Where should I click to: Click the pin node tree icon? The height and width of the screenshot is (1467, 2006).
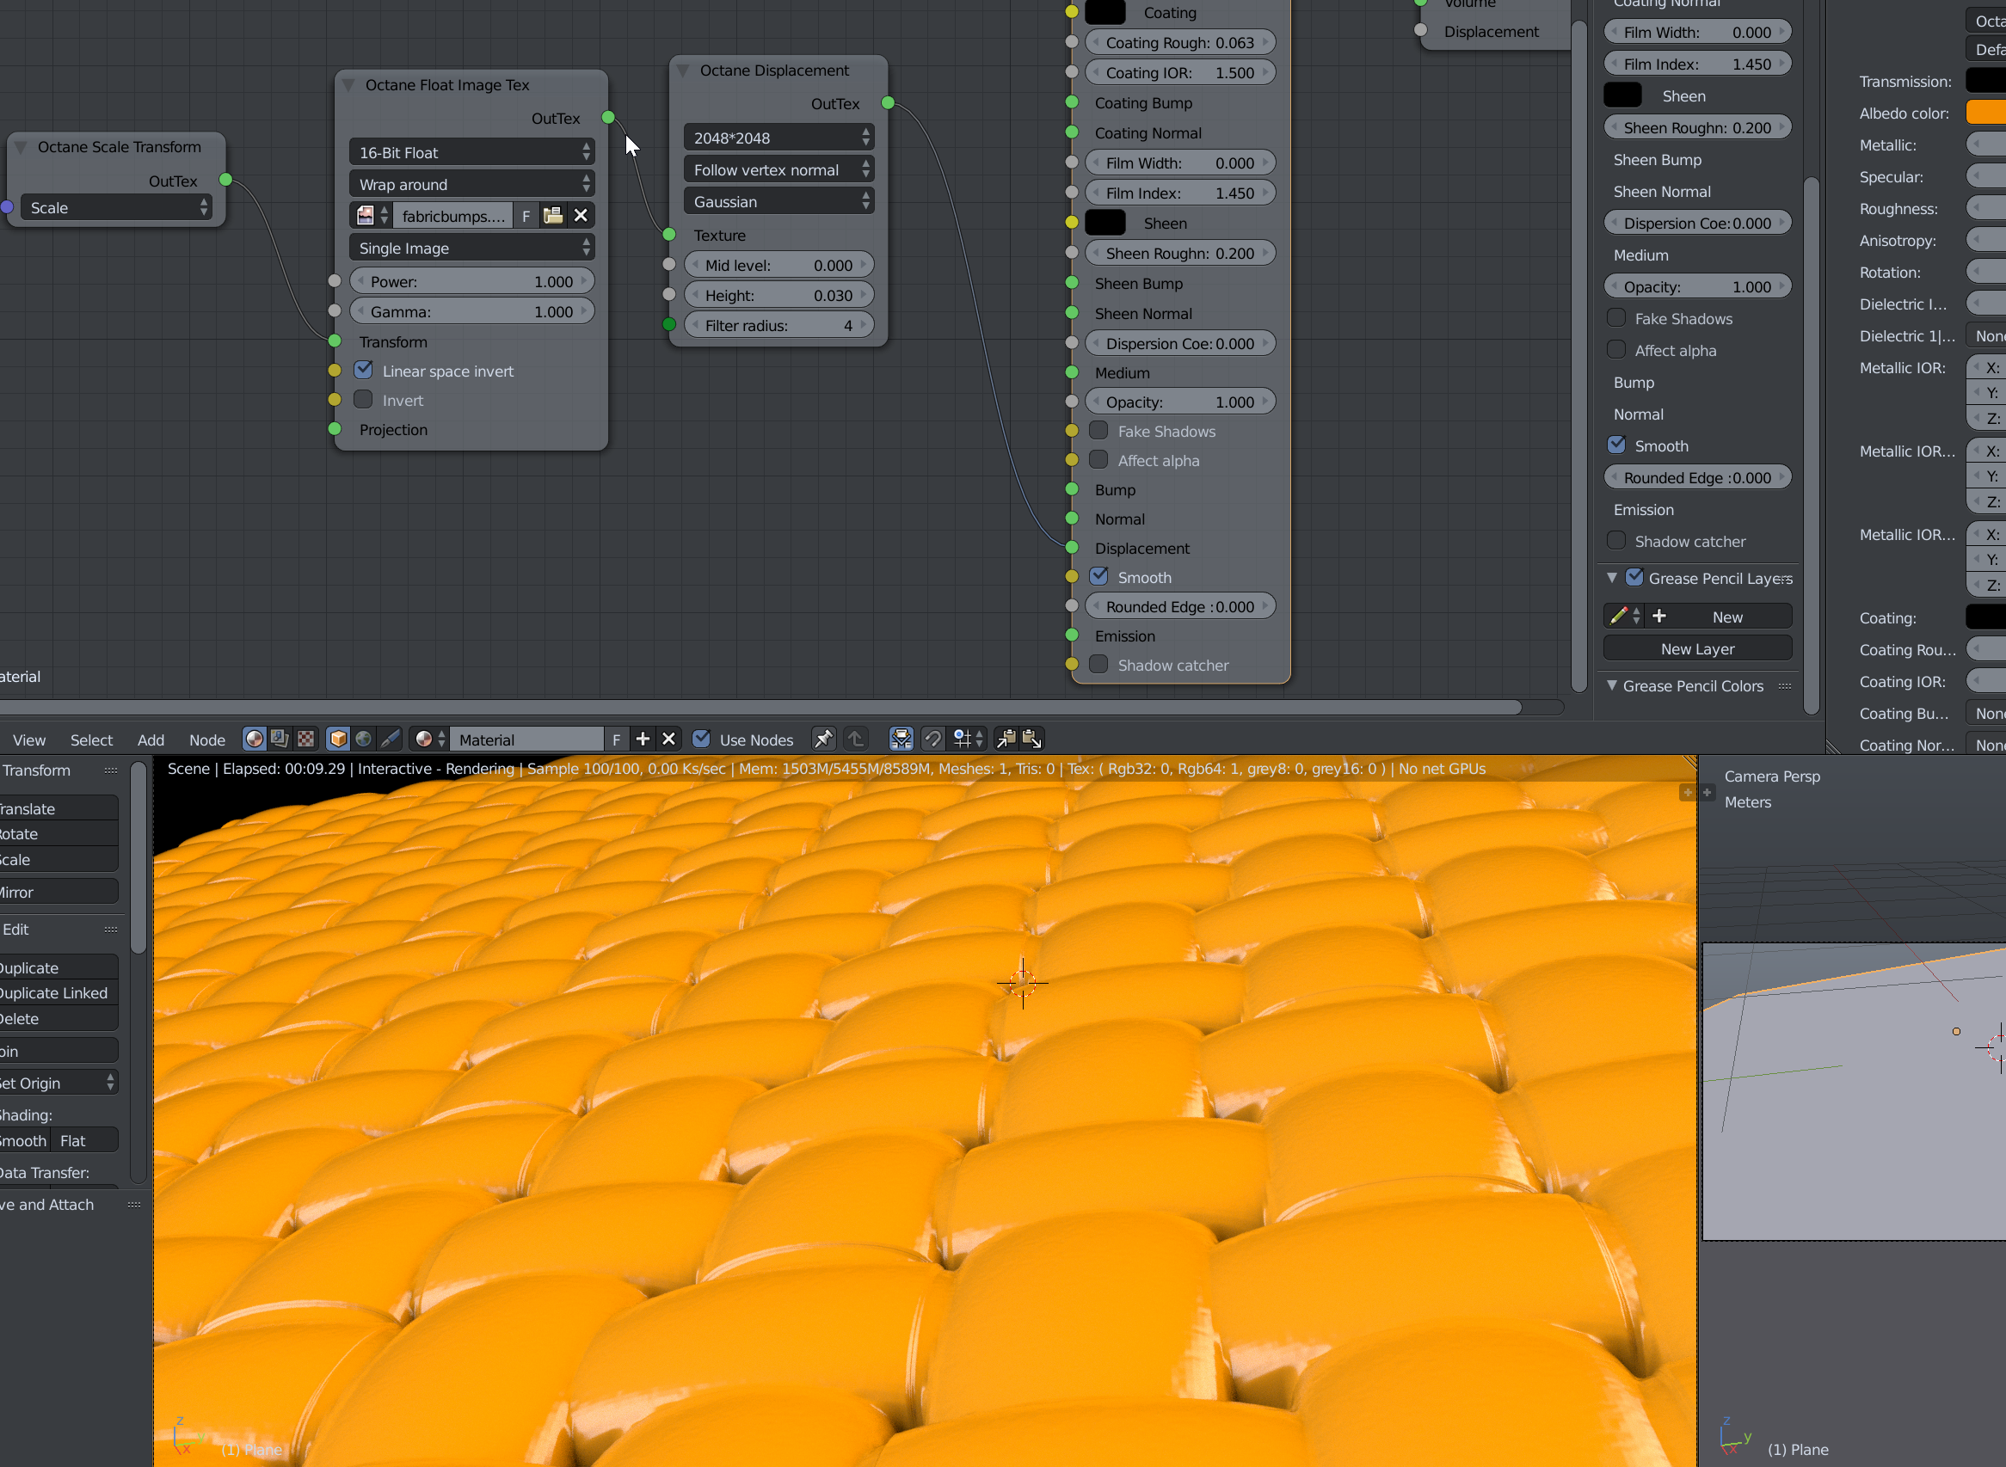(x=823, y=739)
